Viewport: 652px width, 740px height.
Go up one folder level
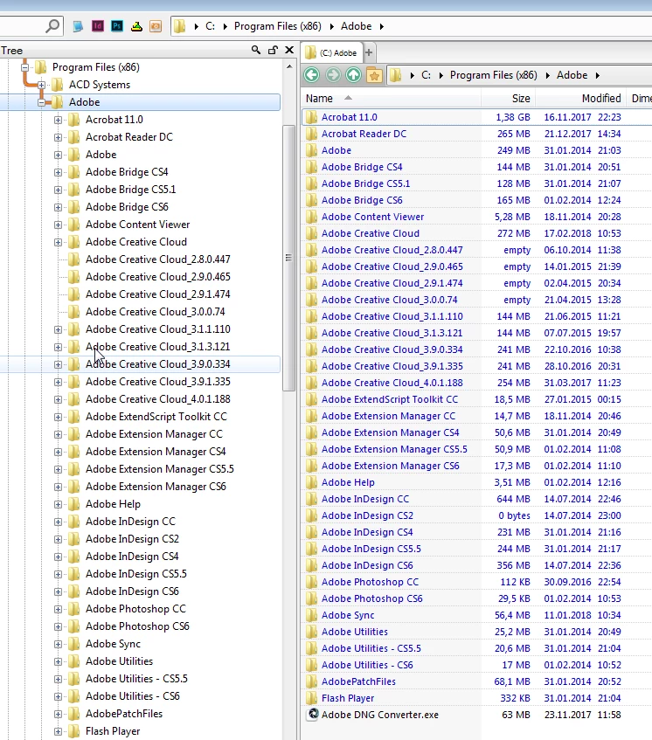coord(354,74)
